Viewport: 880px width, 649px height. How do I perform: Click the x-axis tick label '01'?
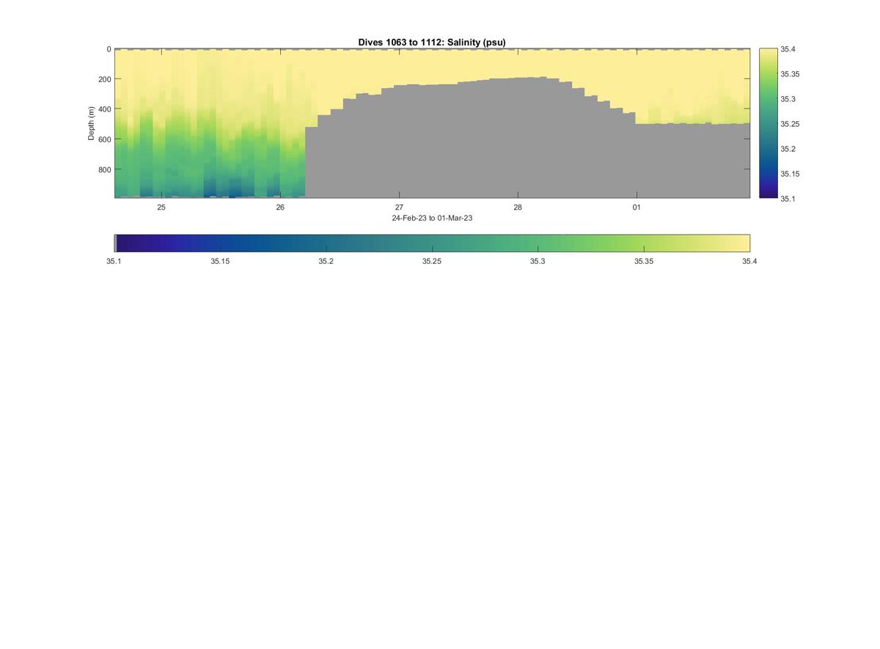[x=637, y=208]
